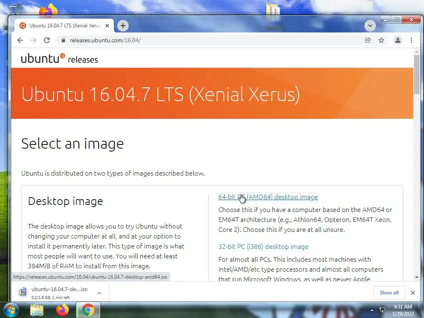This screenshot has width=424, height=318.
Task: Expand the tab search chevron
Action: (x=370, y=26)
